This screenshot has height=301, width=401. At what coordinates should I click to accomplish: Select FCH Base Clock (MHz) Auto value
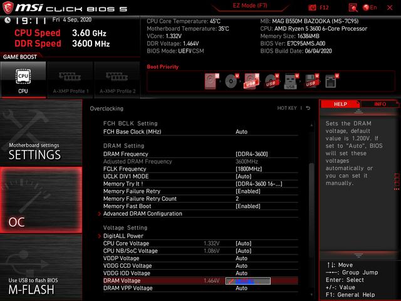tap(241, 132)
